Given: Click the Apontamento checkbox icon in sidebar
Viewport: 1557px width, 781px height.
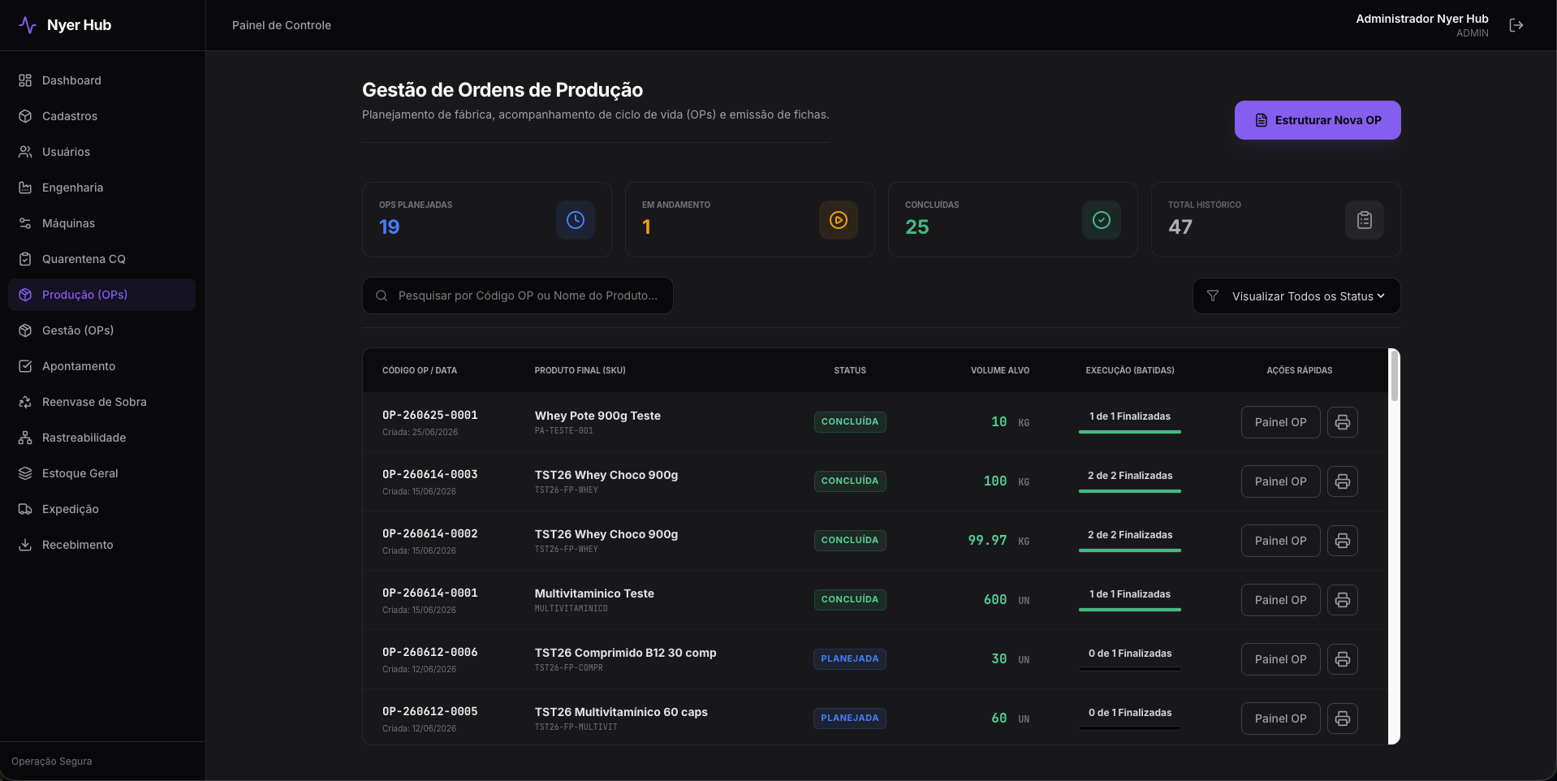Looking at the screenshot, I should tap(25, 366).
